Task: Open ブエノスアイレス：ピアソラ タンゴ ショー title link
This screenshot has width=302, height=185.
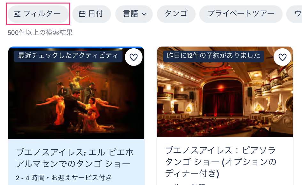Action: (x=221, y=162)
